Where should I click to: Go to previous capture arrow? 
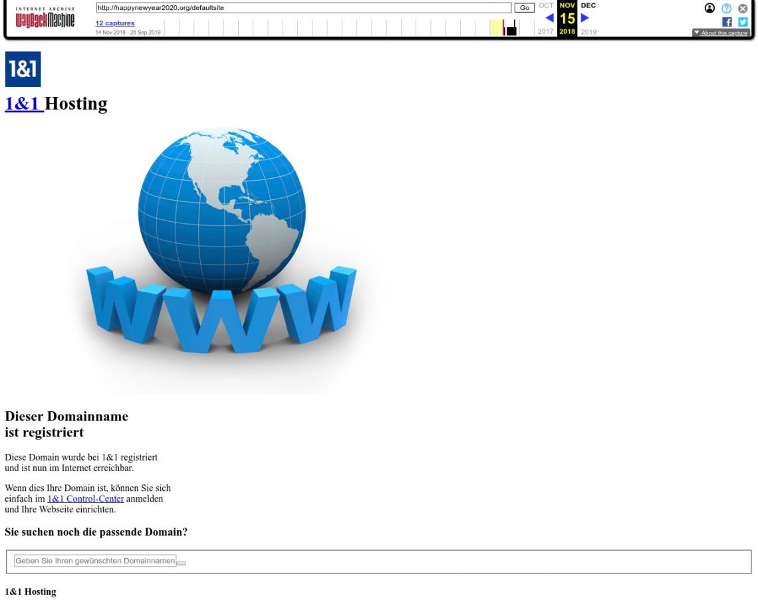pyautogui.click(x=549, y=18)
